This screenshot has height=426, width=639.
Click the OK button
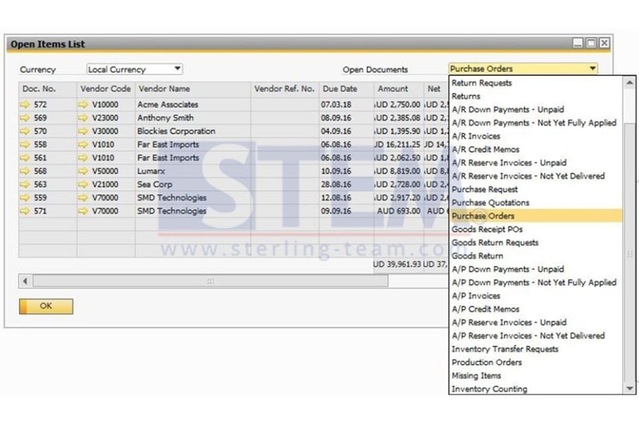[46, 306]
